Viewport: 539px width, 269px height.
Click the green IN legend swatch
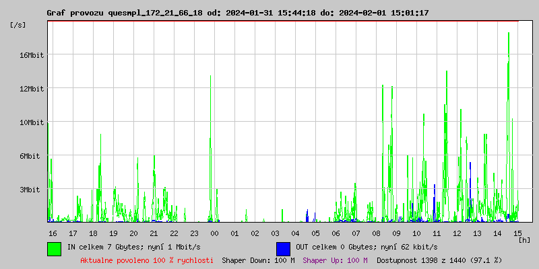pos(54,248)
